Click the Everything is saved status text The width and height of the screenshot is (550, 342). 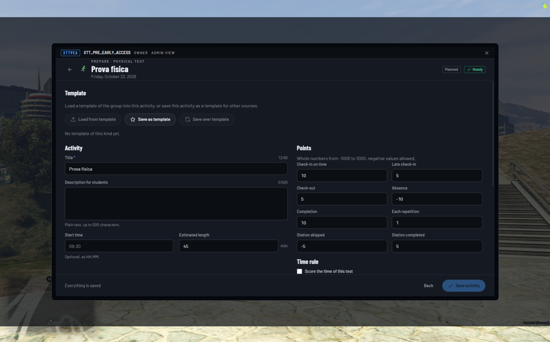tap(83, 286)
